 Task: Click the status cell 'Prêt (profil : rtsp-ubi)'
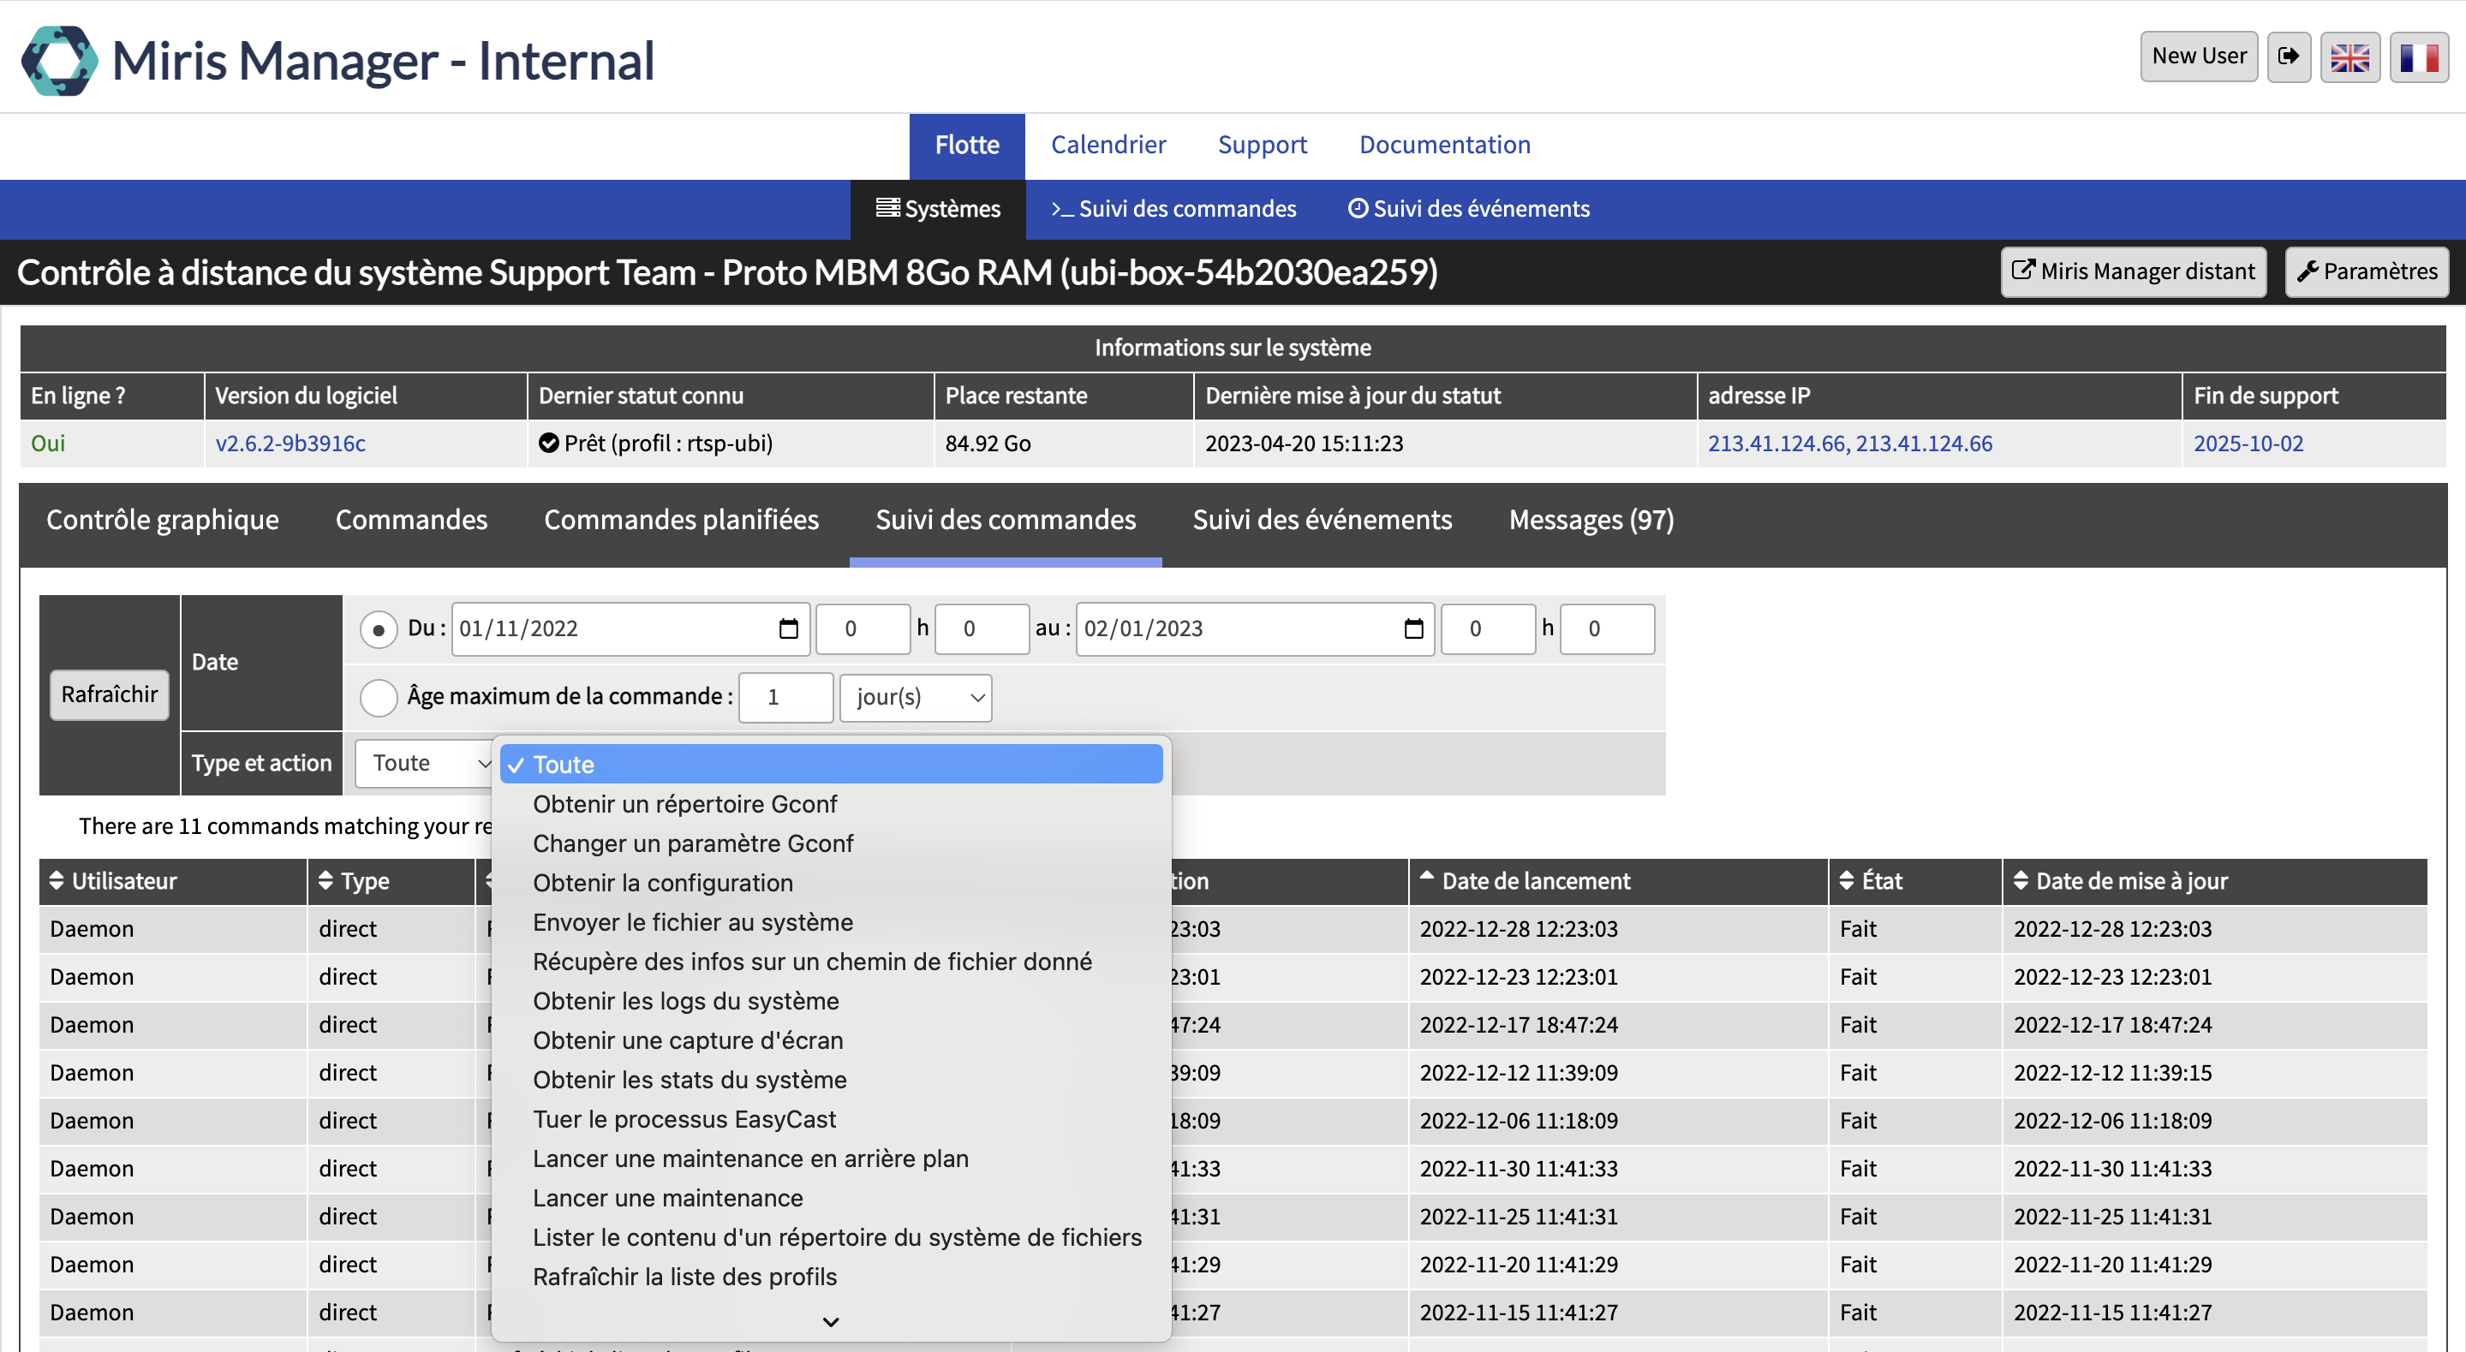click(x=731, y=444)
